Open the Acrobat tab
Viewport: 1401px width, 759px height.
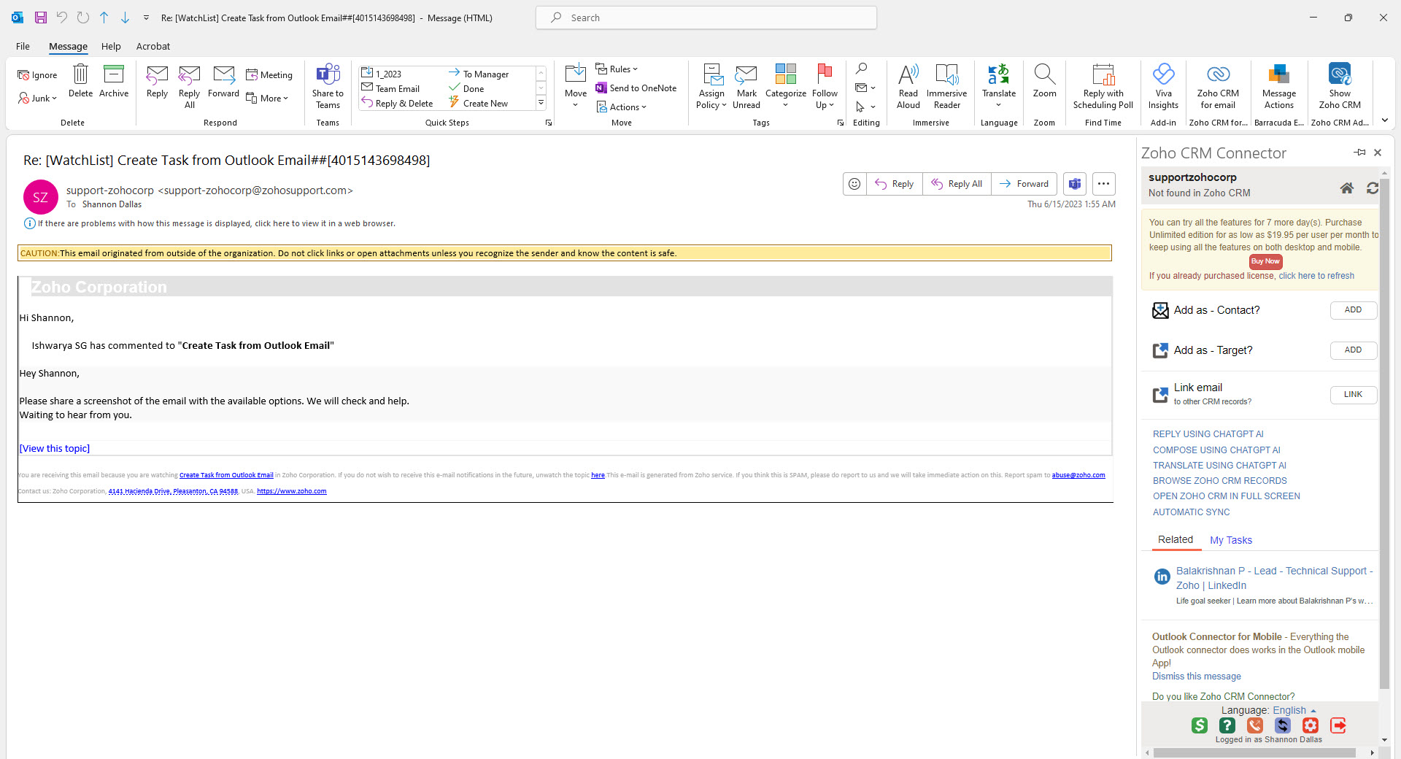pos(153,46)
